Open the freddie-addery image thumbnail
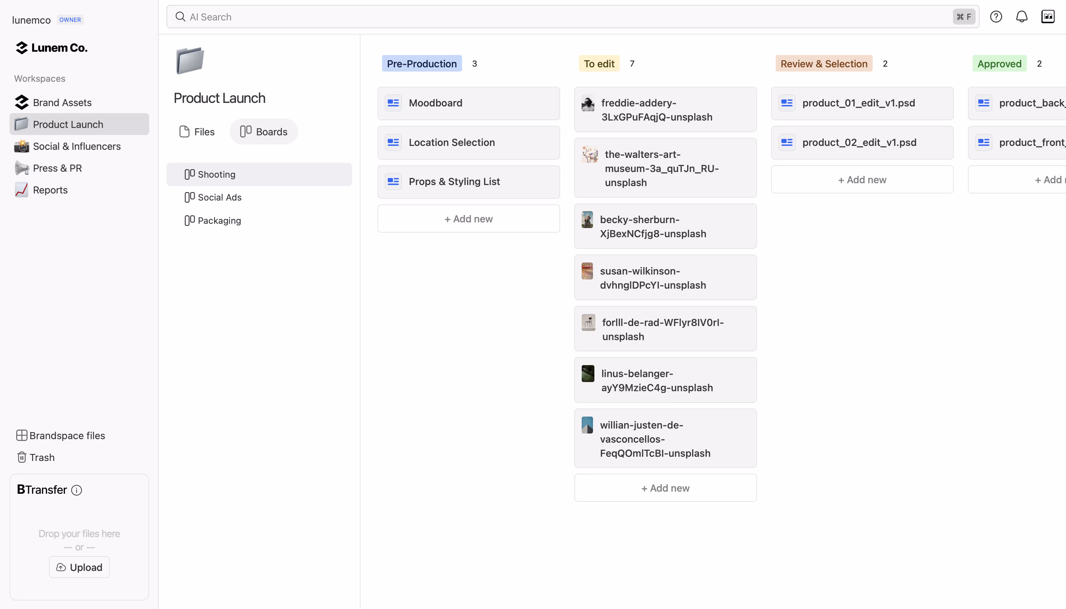Screen dimensions: 1066x609 588,103
